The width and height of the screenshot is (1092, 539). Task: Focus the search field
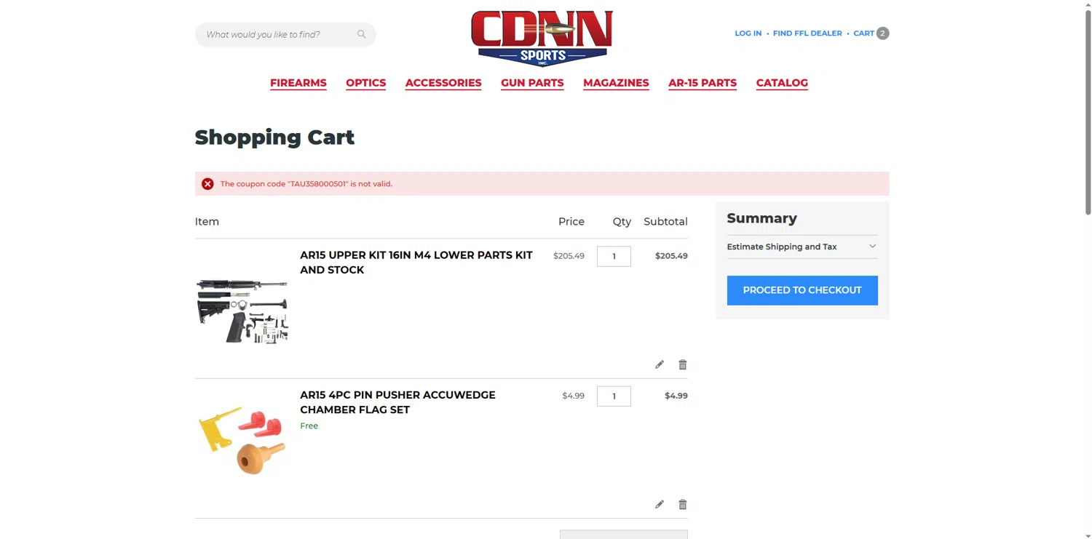(x=285, y=34)
